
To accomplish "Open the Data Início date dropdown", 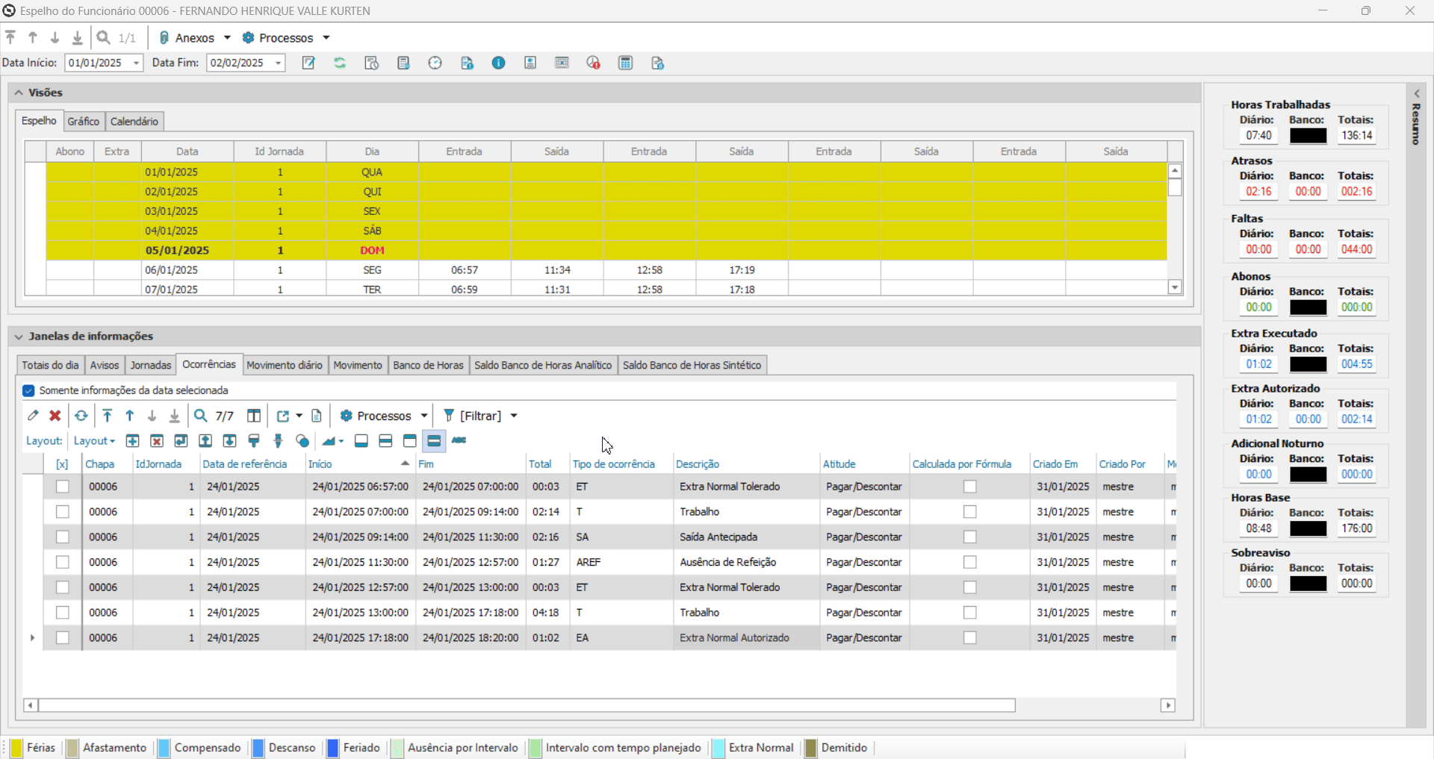I will pyautogui.click(x=137, y=63).
